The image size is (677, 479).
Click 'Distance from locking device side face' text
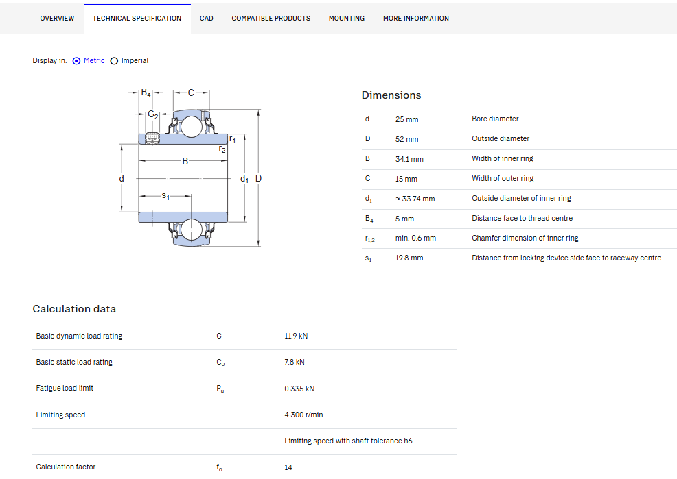pyautogui.click(x=536, y=258)
